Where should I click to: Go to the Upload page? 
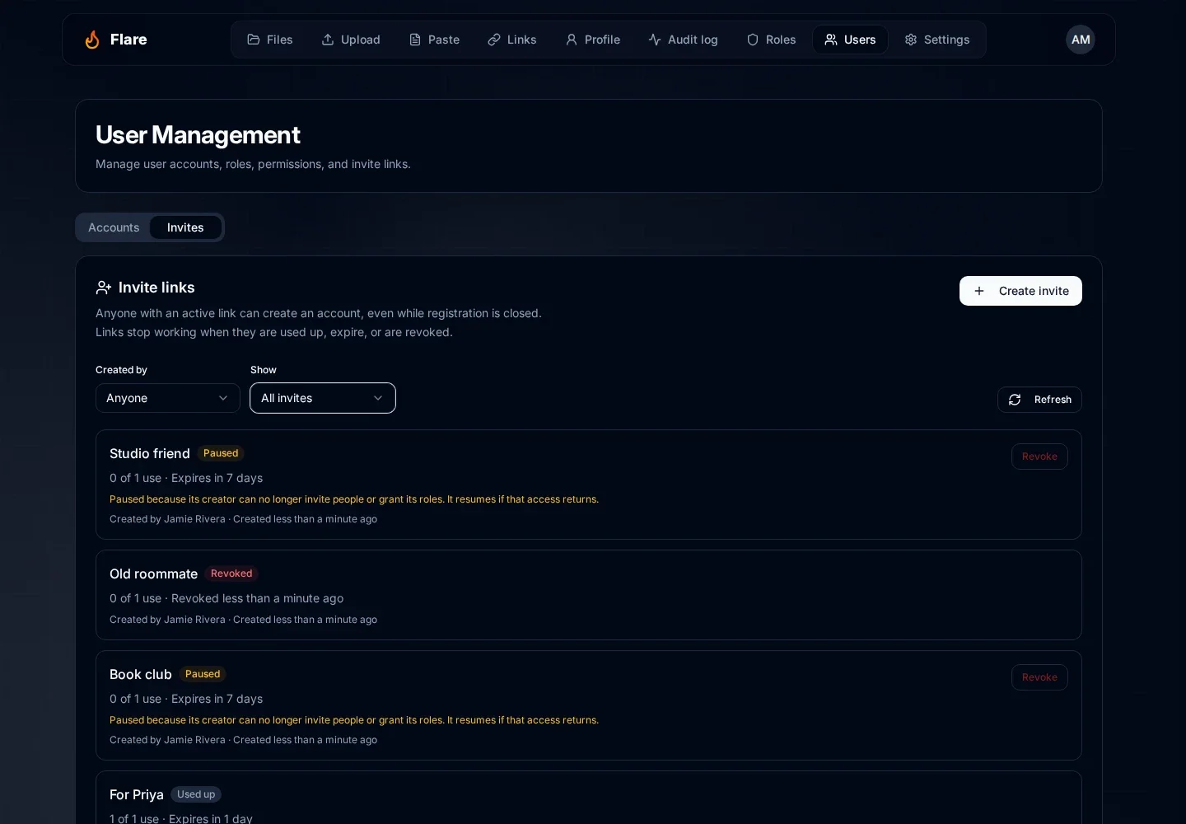click(x=351, y=40)
